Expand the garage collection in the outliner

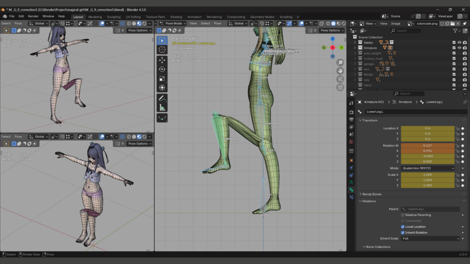point(355,64)
